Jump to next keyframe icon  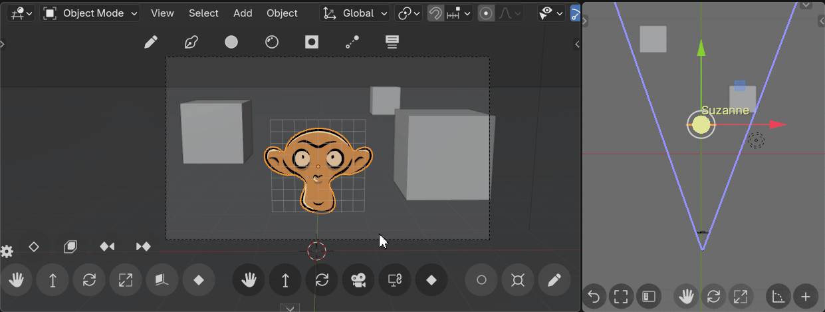tap(143, 247)
